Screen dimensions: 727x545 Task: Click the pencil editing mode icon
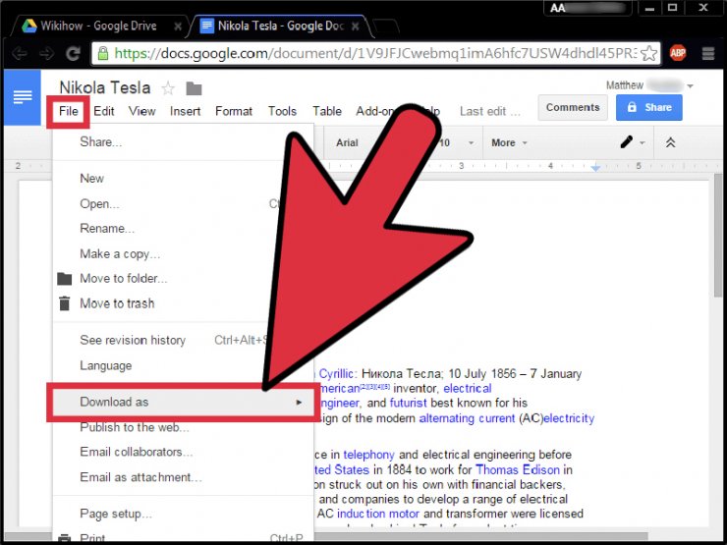point(627,142)
